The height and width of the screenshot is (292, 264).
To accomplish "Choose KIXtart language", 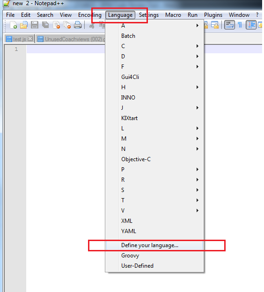I will (x=154, y=118).
